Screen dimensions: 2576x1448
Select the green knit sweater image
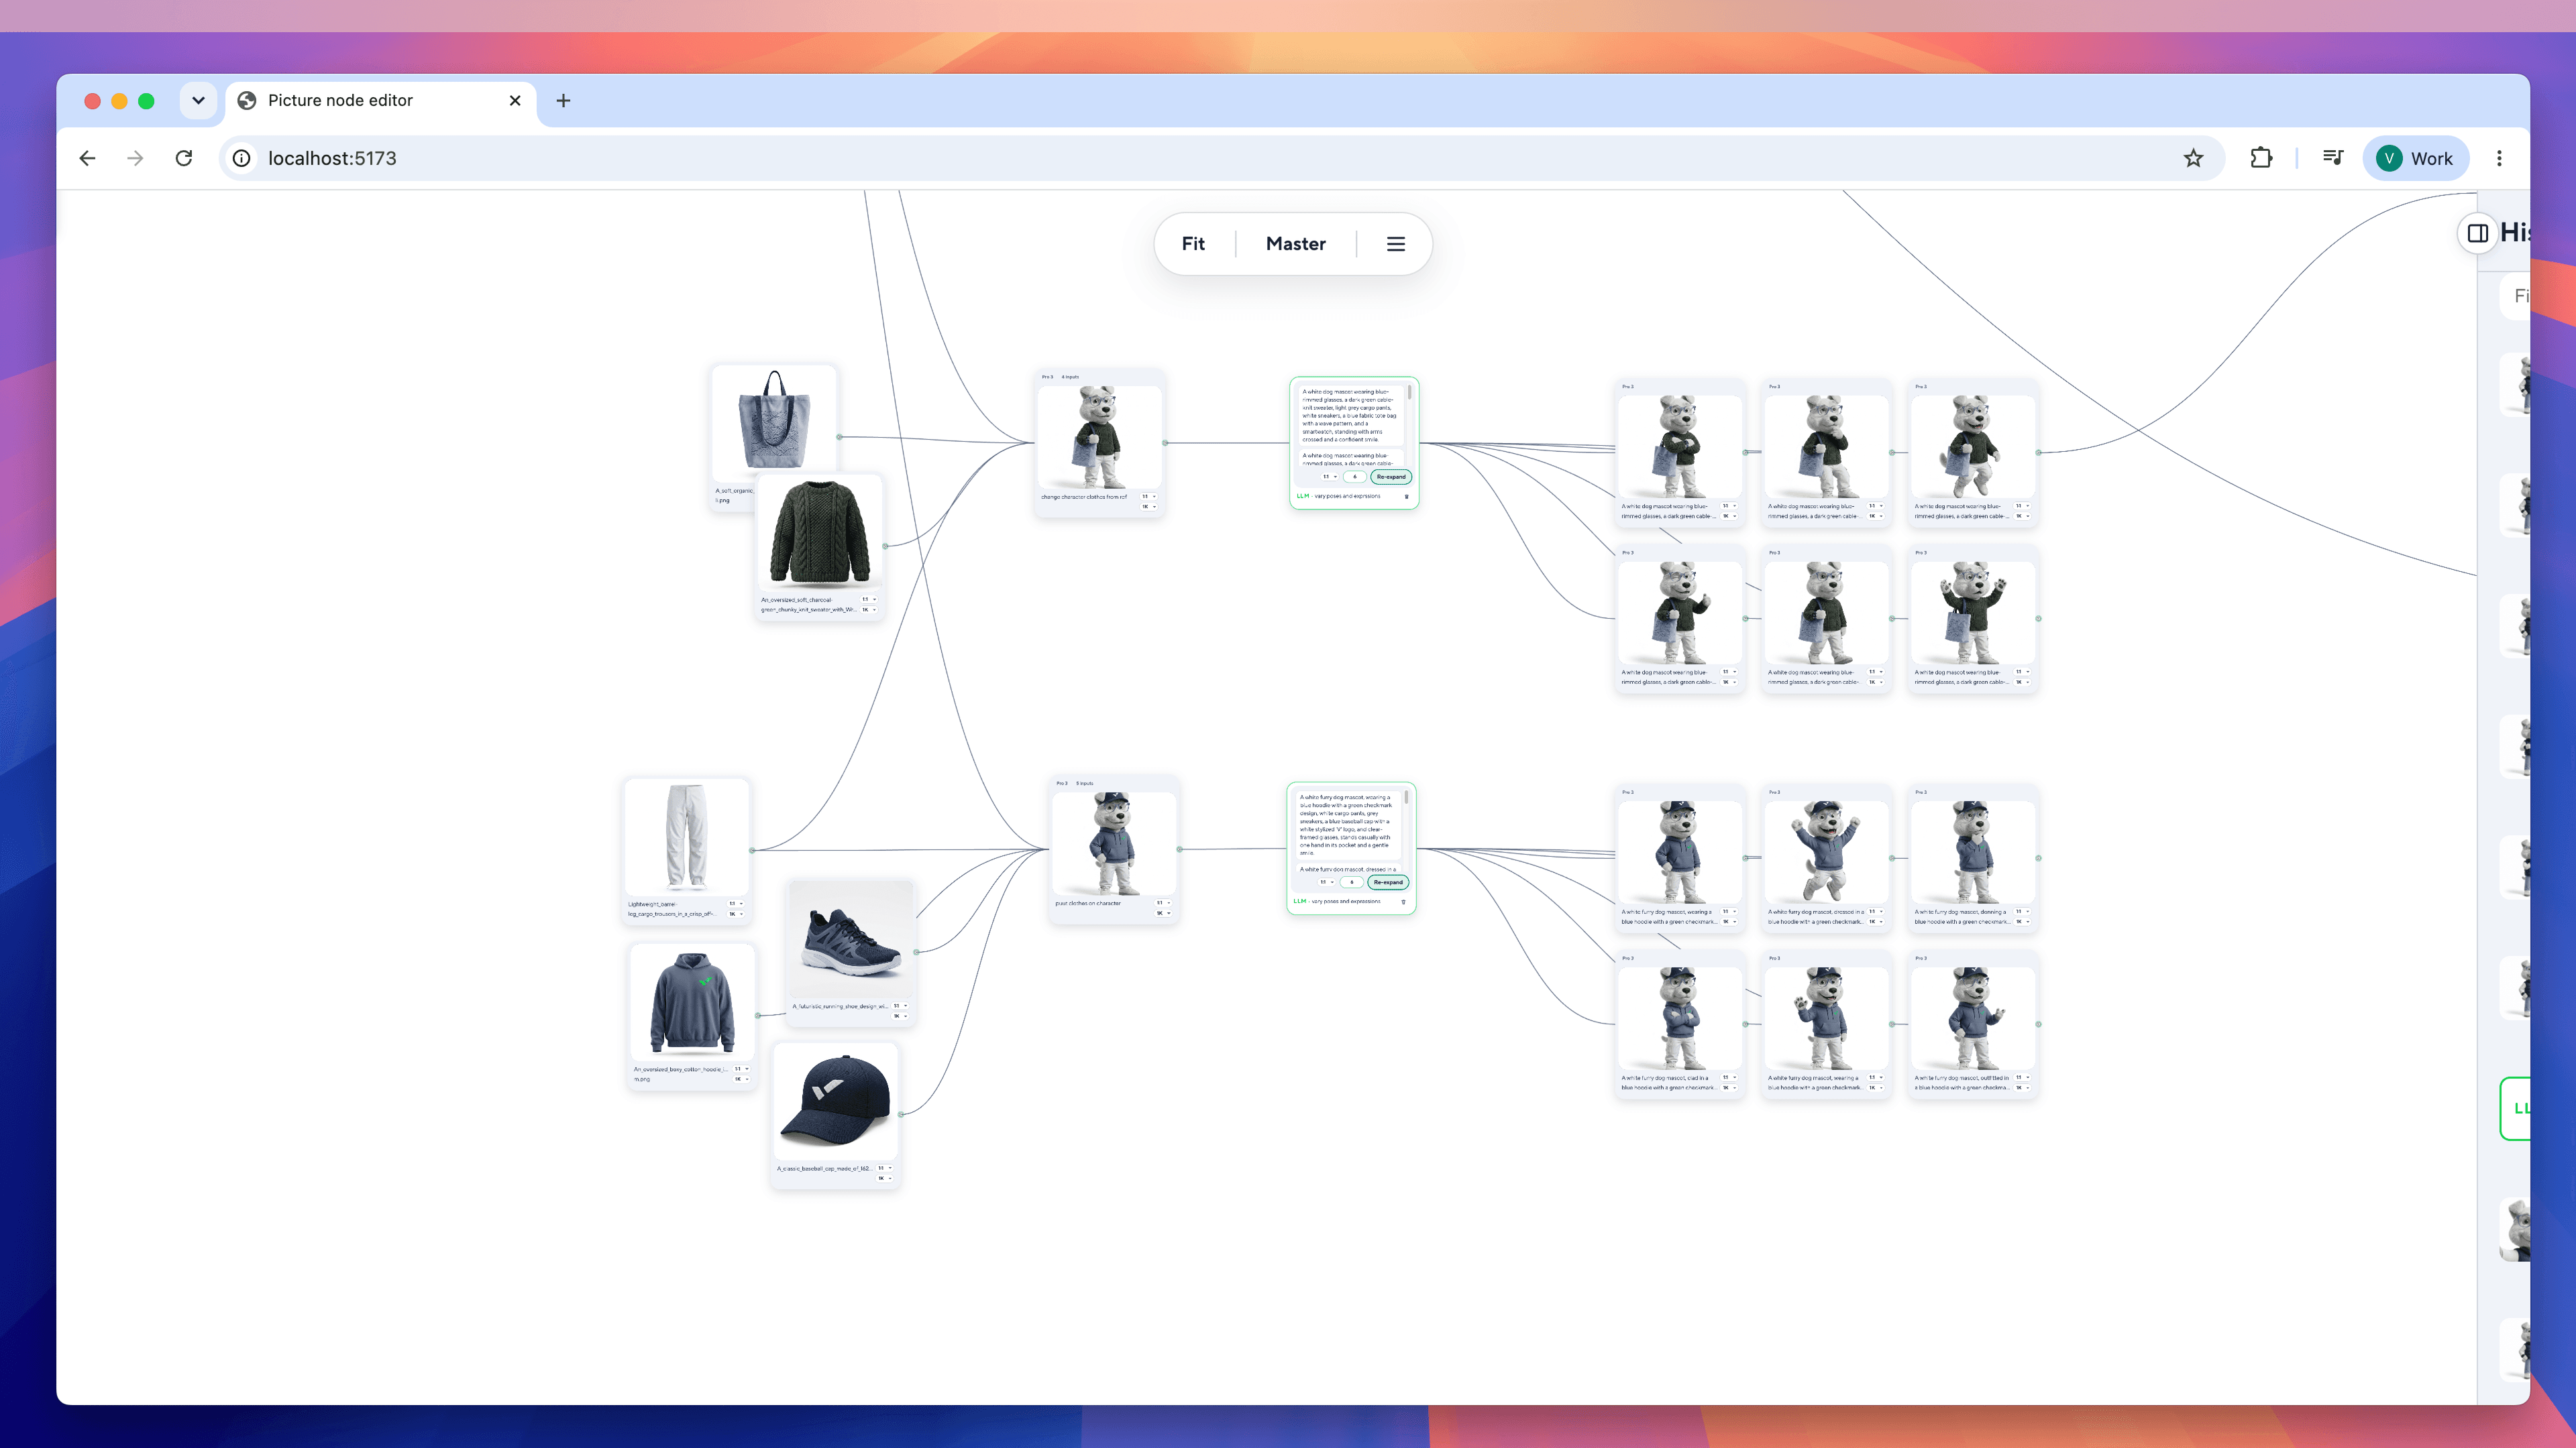coord(819,533)
